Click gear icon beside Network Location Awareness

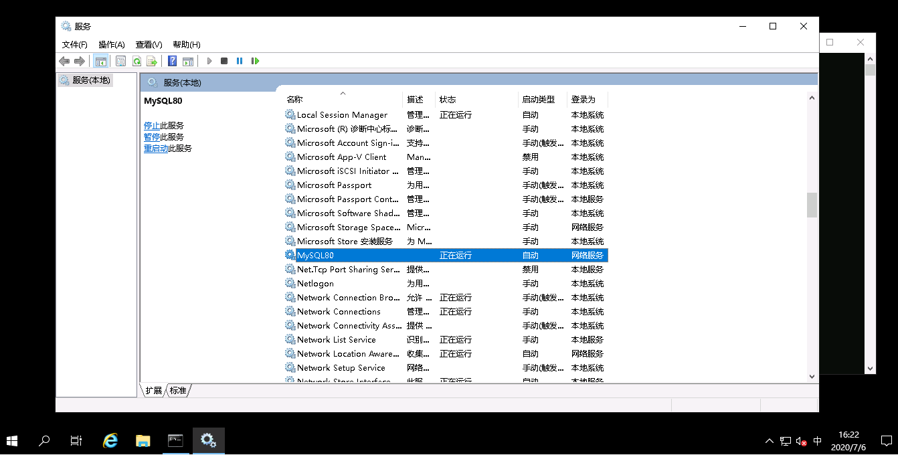pos(290,353)
